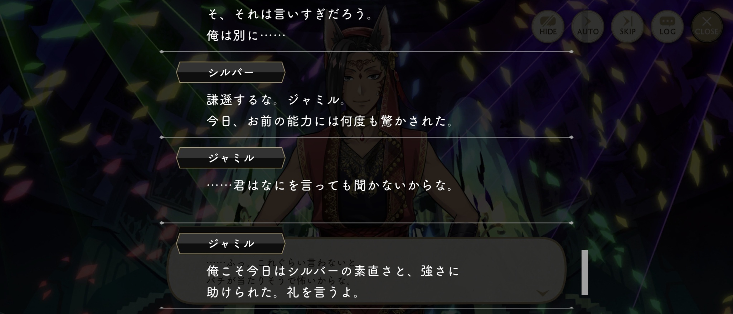The width and height of the screenshot is (733, 314).
Task: Advance dialogue via the down chevron arrow
Action: [x=543, y=293]
